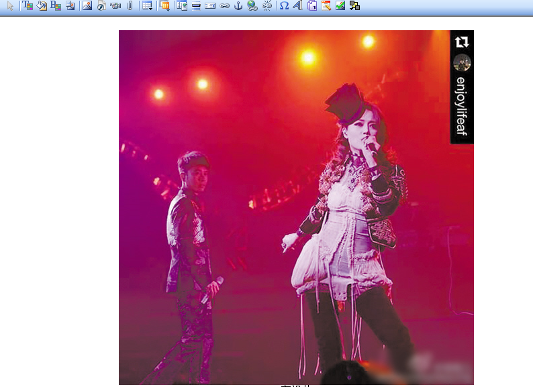Image resolution: width=533 pixels, height=387 pixels.
Task: Click the insert image icon
Action: point(87,6)
